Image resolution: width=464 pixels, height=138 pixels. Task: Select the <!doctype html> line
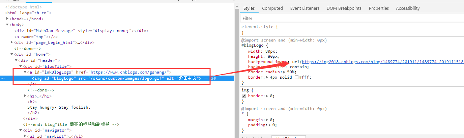[24, 7]
